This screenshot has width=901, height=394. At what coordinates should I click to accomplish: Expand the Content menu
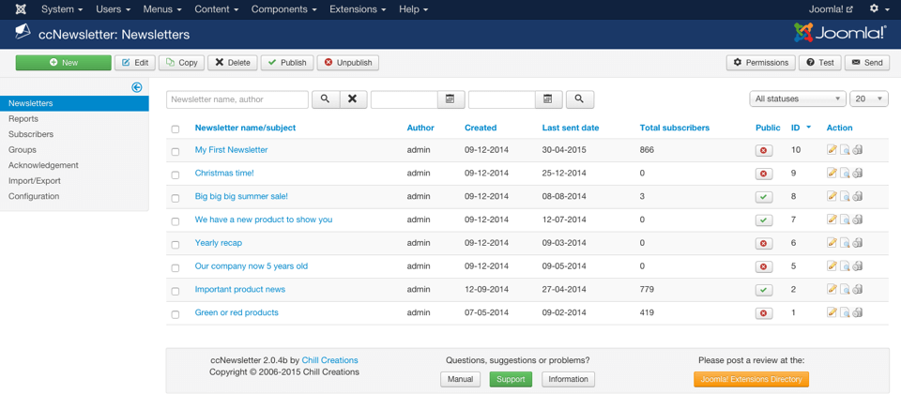[217, 9]
